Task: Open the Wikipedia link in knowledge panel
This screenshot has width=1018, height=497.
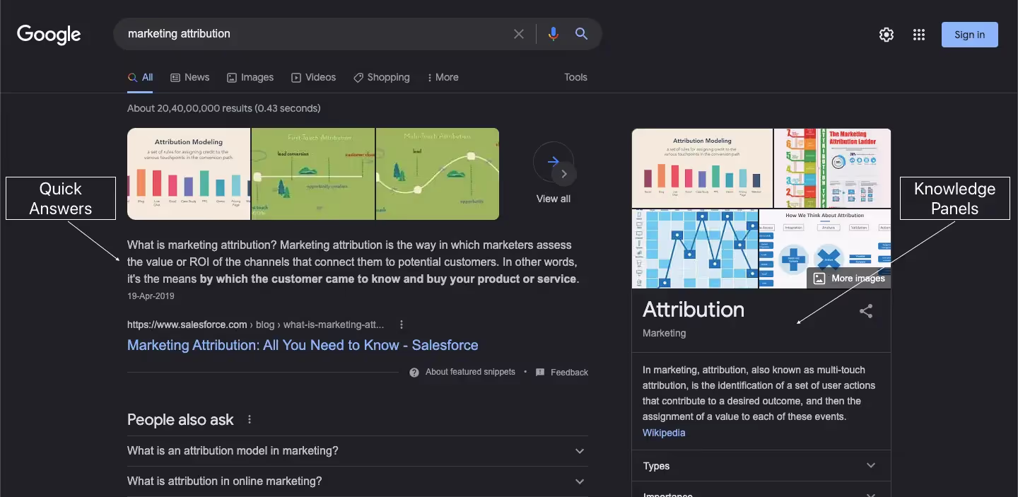Action: coord(664,433)
